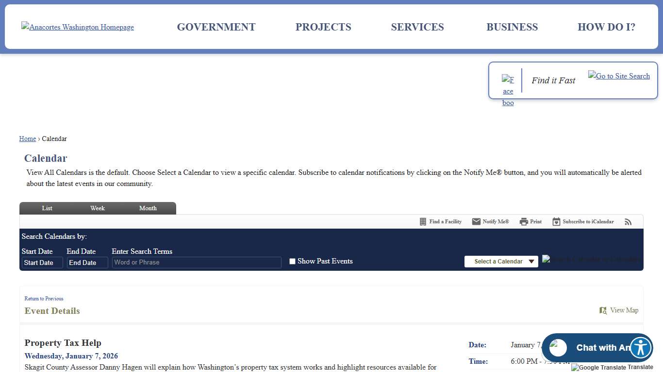Open the HOW DO I? menu
The height and width of the screenshot is (372, 663).
pyautogui.click(x=606, y=27)
